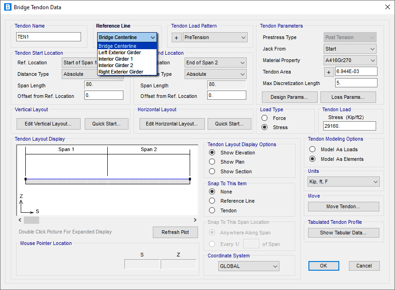Click the Tendon Name input field
This screenshot has width=395, height=290.
click(48, 37)
